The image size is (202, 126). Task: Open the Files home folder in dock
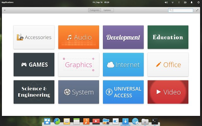(145, 121)
